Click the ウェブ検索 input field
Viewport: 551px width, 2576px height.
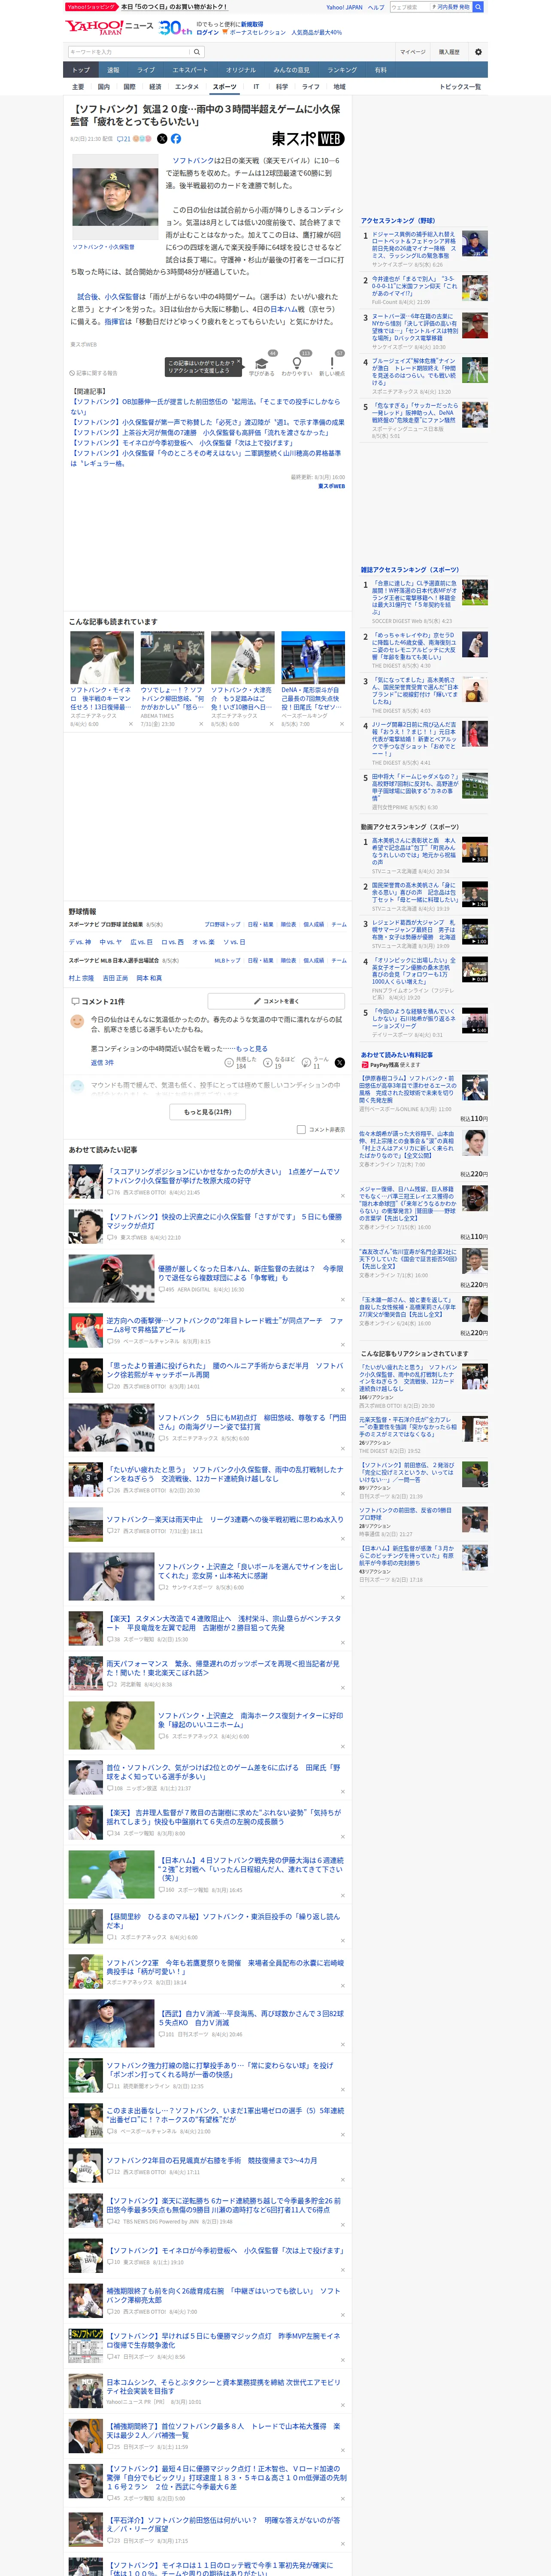click(410, 7)
